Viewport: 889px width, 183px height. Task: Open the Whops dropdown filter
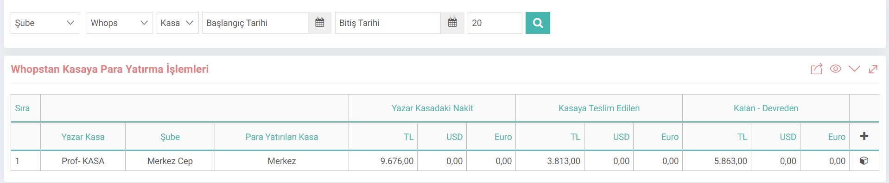[120, 23]
